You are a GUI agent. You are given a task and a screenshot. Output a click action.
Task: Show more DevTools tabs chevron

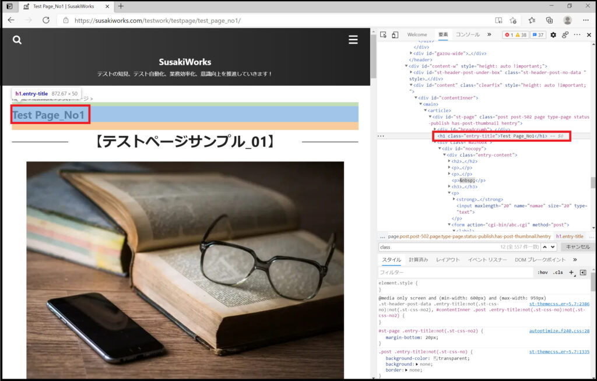[x=489, y=34]
